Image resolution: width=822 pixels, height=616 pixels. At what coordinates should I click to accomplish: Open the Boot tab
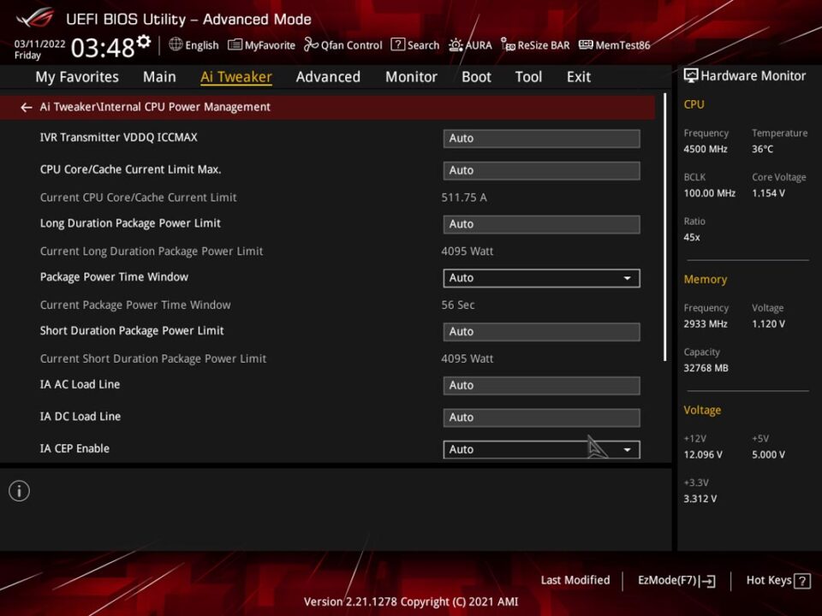(x=477, y=77)
